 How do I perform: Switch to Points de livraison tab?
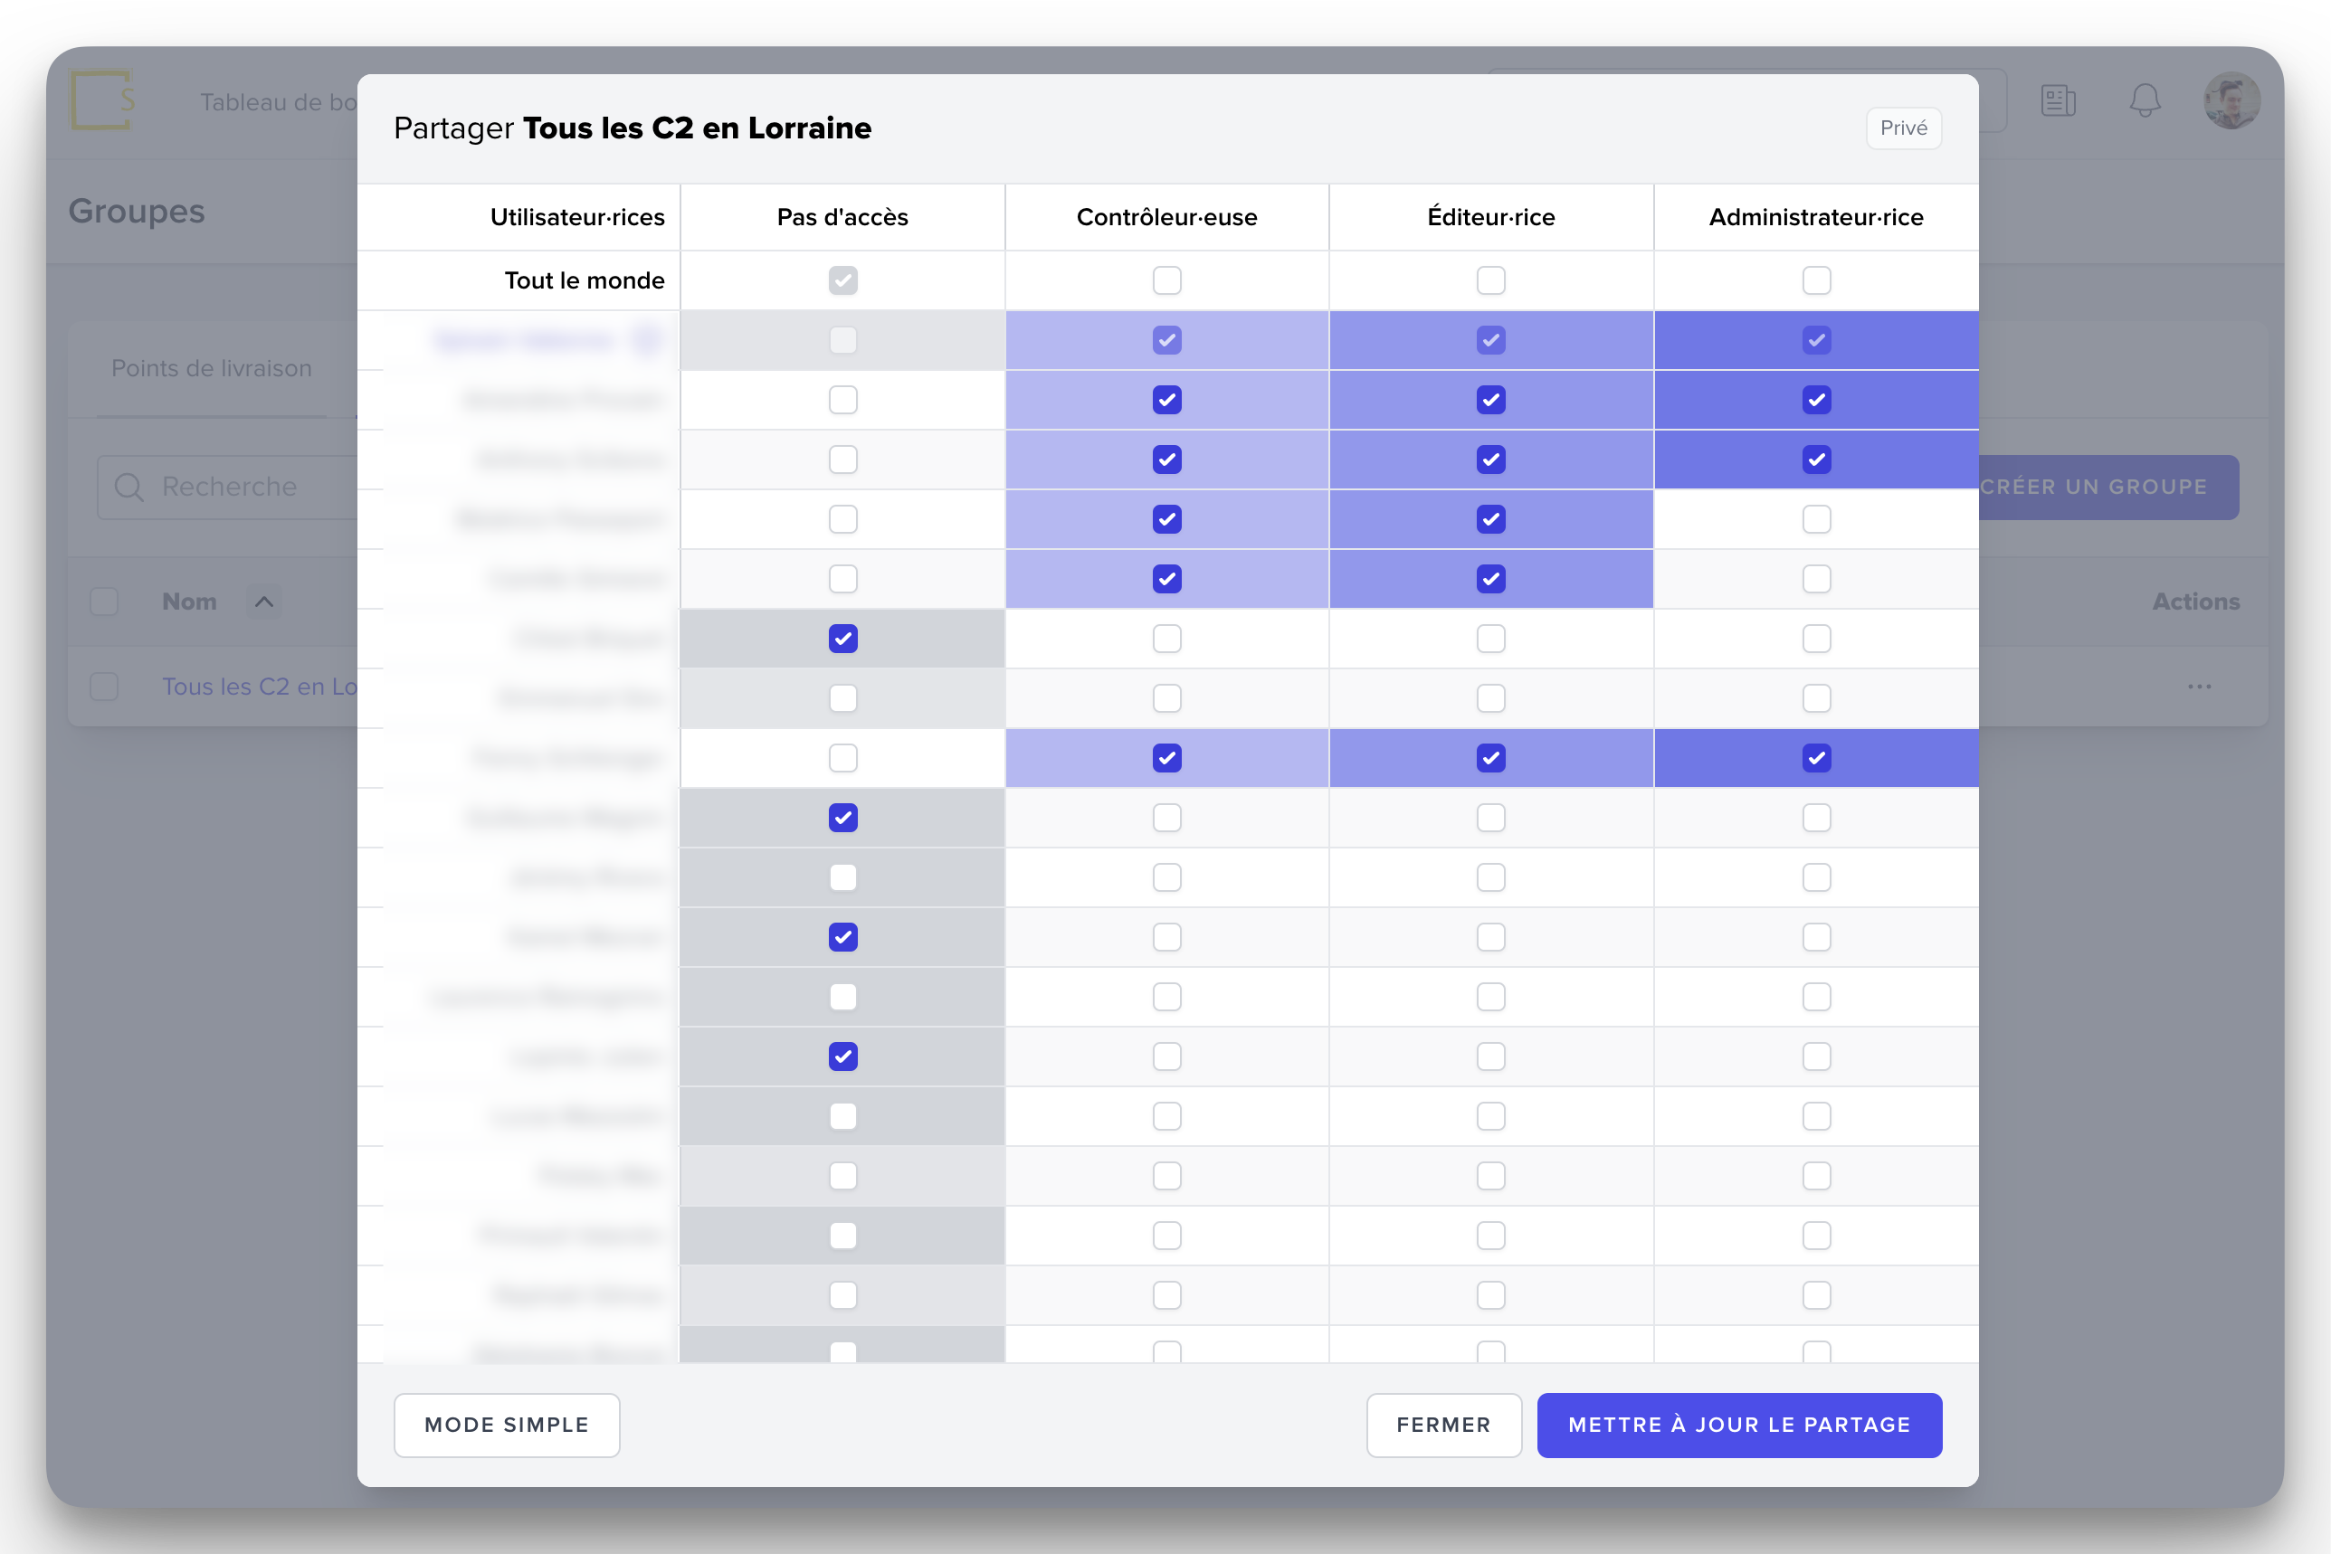tap(211, 369)
